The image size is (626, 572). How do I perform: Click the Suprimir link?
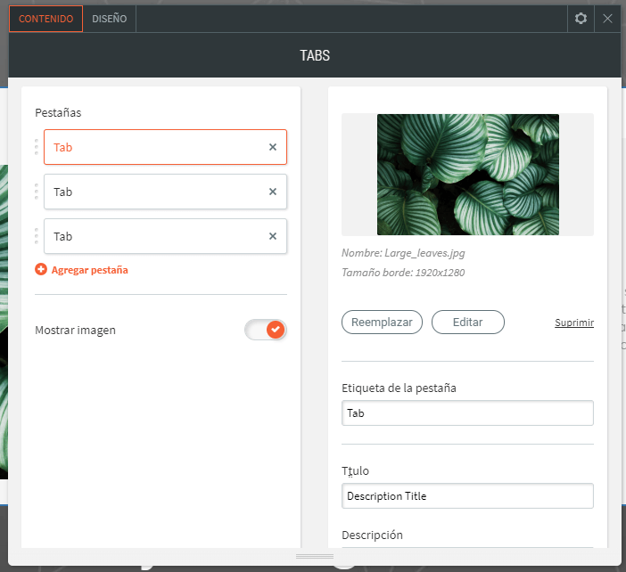tap(574, 323)
